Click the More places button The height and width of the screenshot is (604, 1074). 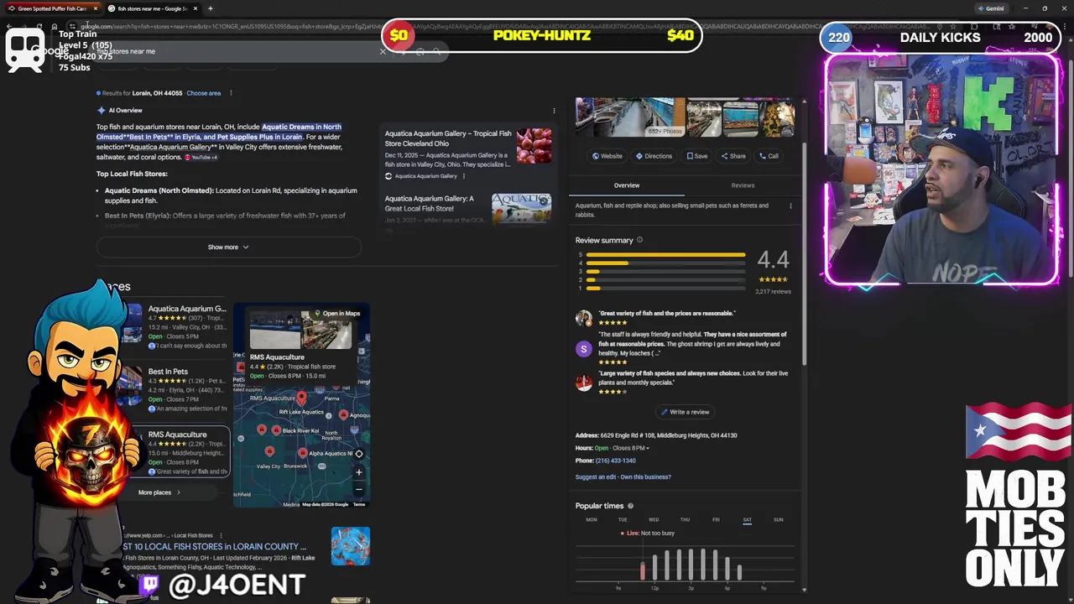click(x=159, y=492)
